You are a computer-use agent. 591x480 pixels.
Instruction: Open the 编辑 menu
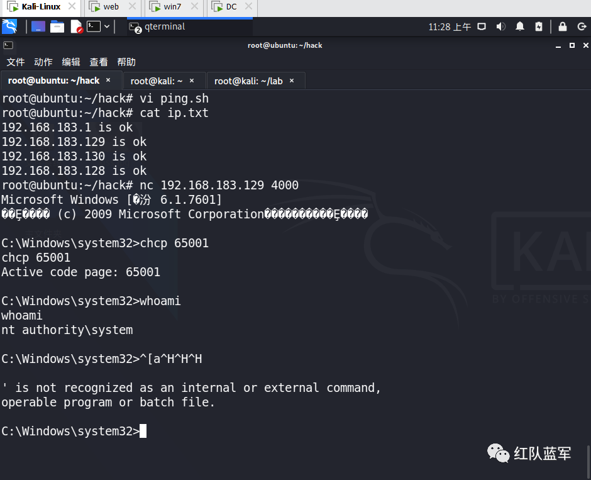[71, 62]
